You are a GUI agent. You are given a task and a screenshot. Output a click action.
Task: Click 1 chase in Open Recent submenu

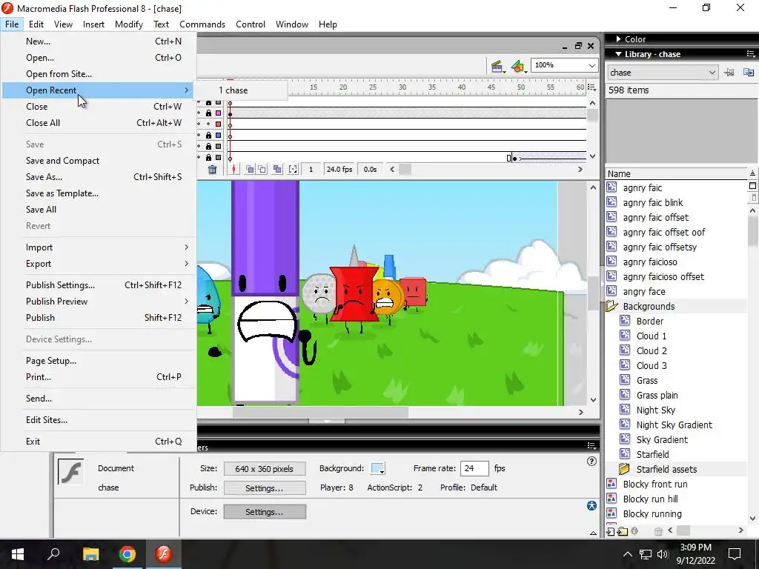241,90
